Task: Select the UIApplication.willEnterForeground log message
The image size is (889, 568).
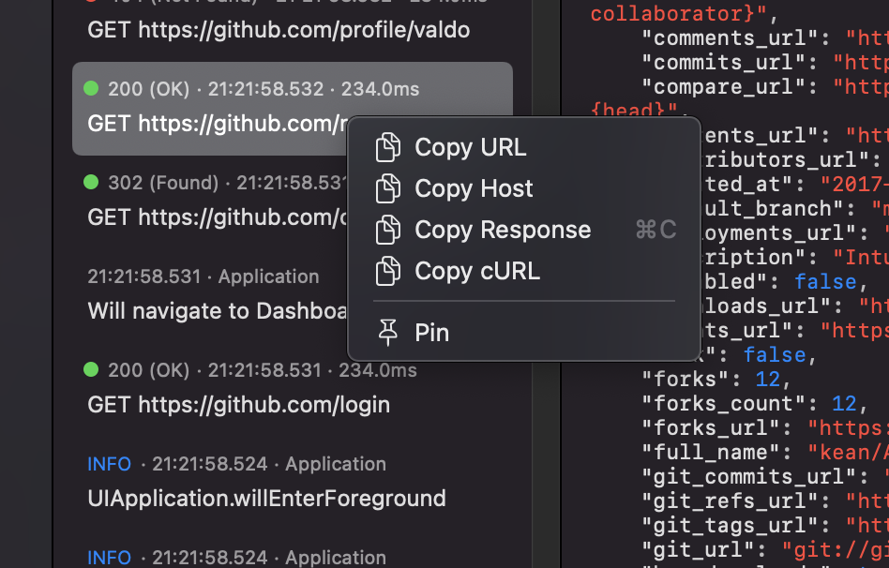Action: (x=266, y=499)
